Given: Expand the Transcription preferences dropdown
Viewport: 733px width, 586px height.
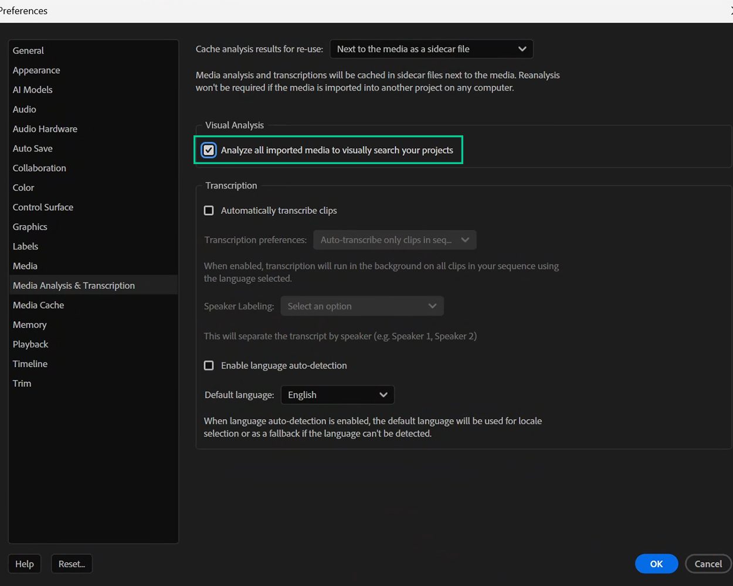Looking at the screenshot, I should coord(394,240).
